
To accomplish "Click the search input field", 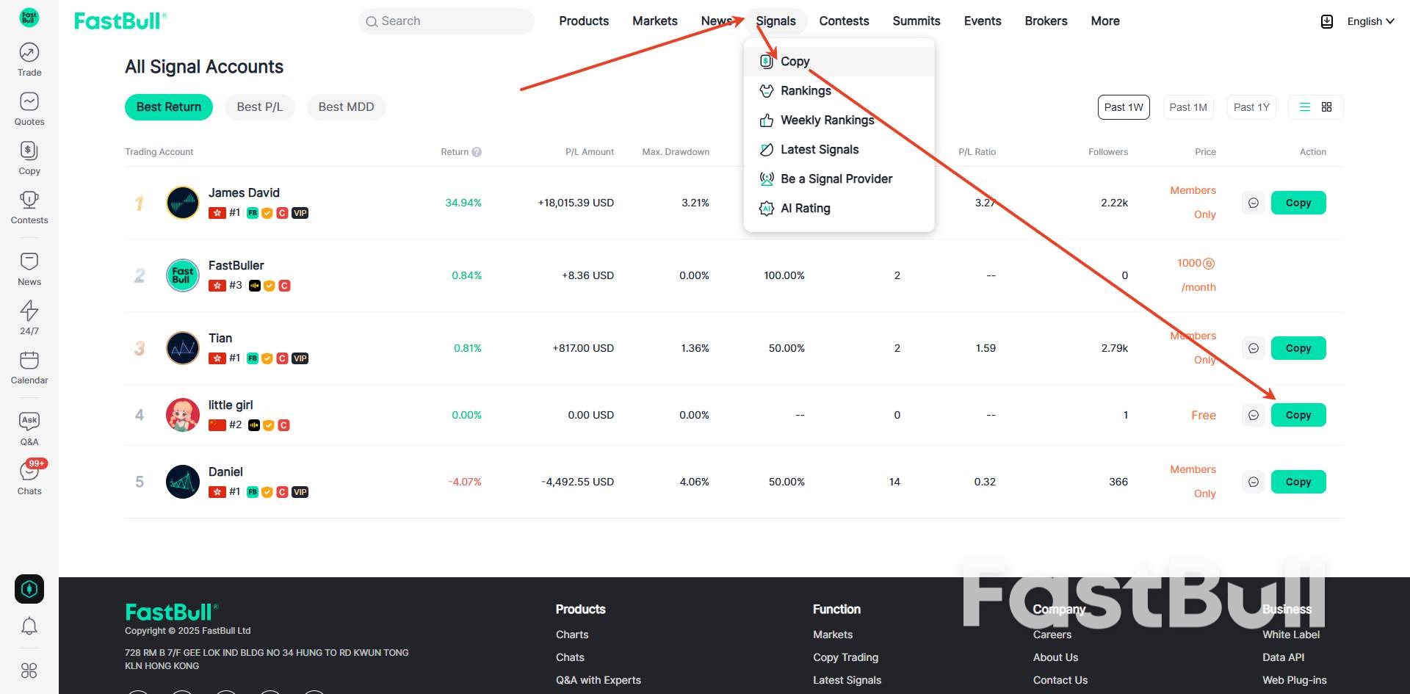I will point(446,21).
